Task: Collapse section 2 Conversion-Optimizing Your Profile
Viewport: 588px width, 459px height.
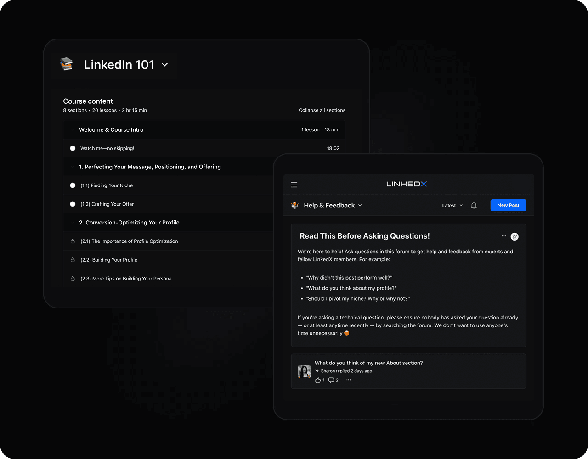Action: pos(73,223)
